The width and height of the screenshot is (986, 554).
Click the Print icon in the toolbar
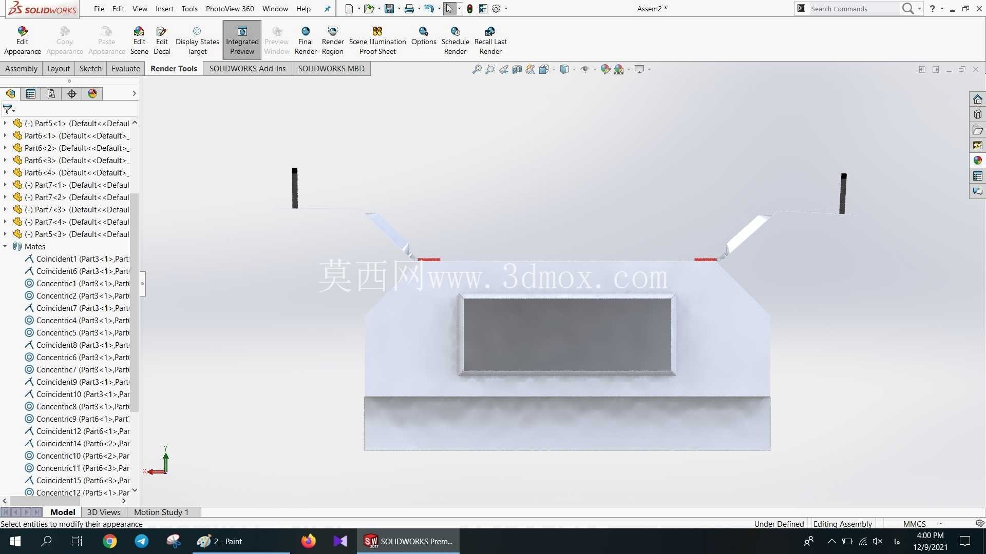point(409,9)
